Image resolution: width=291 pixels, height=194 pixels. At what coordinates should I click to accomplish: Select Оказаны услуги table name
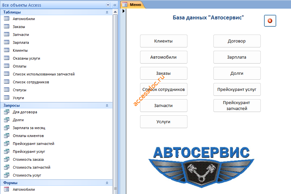(x=26, y=58)
